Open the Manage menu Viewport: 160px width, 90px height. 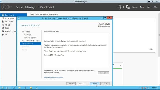[134, 7]
